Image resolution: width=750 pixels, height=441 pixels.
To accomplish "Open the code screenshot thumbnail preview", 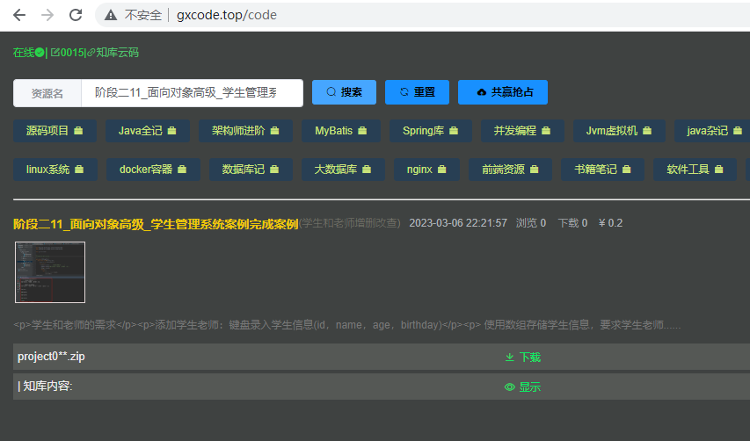I will point(50,272).
